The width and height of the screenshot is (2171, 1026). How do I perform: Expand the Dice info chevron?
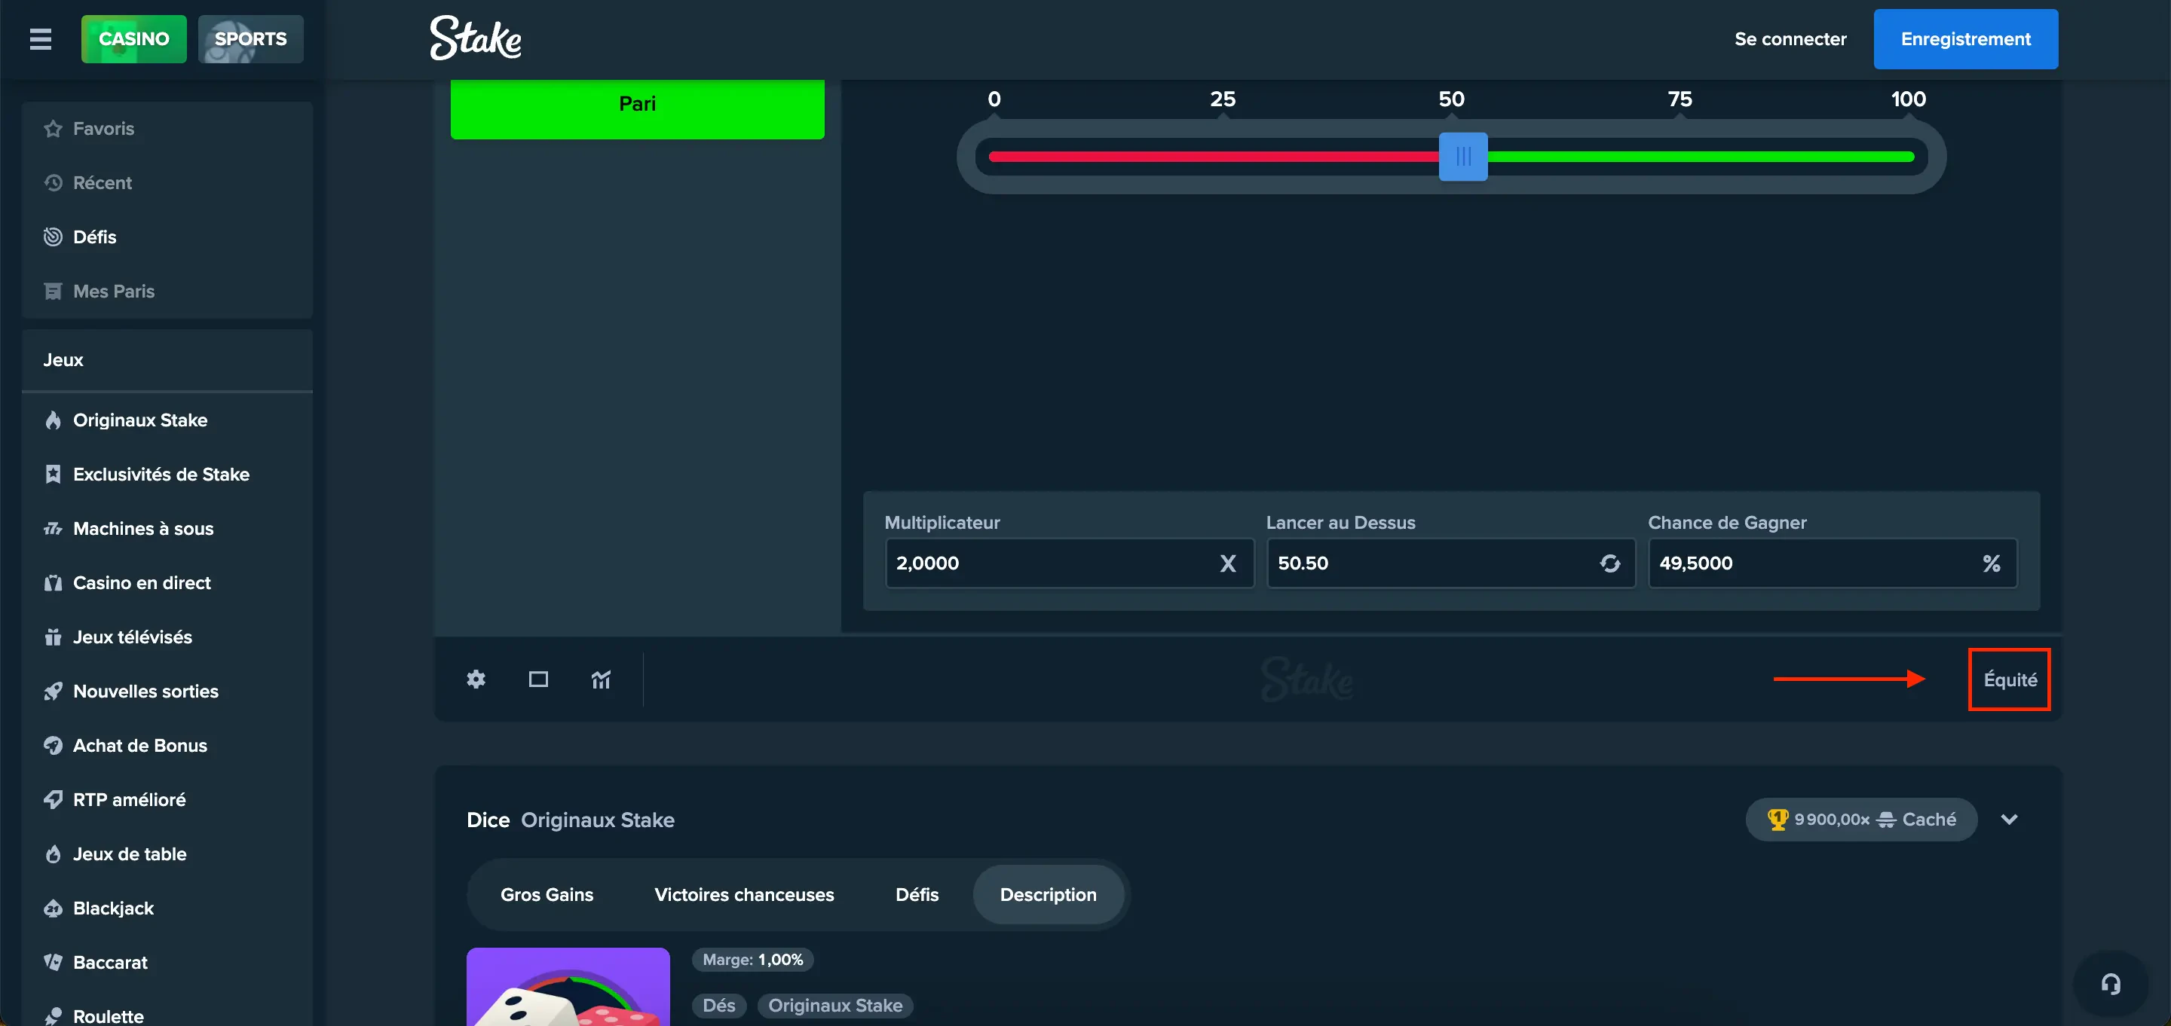[2009, 820]
